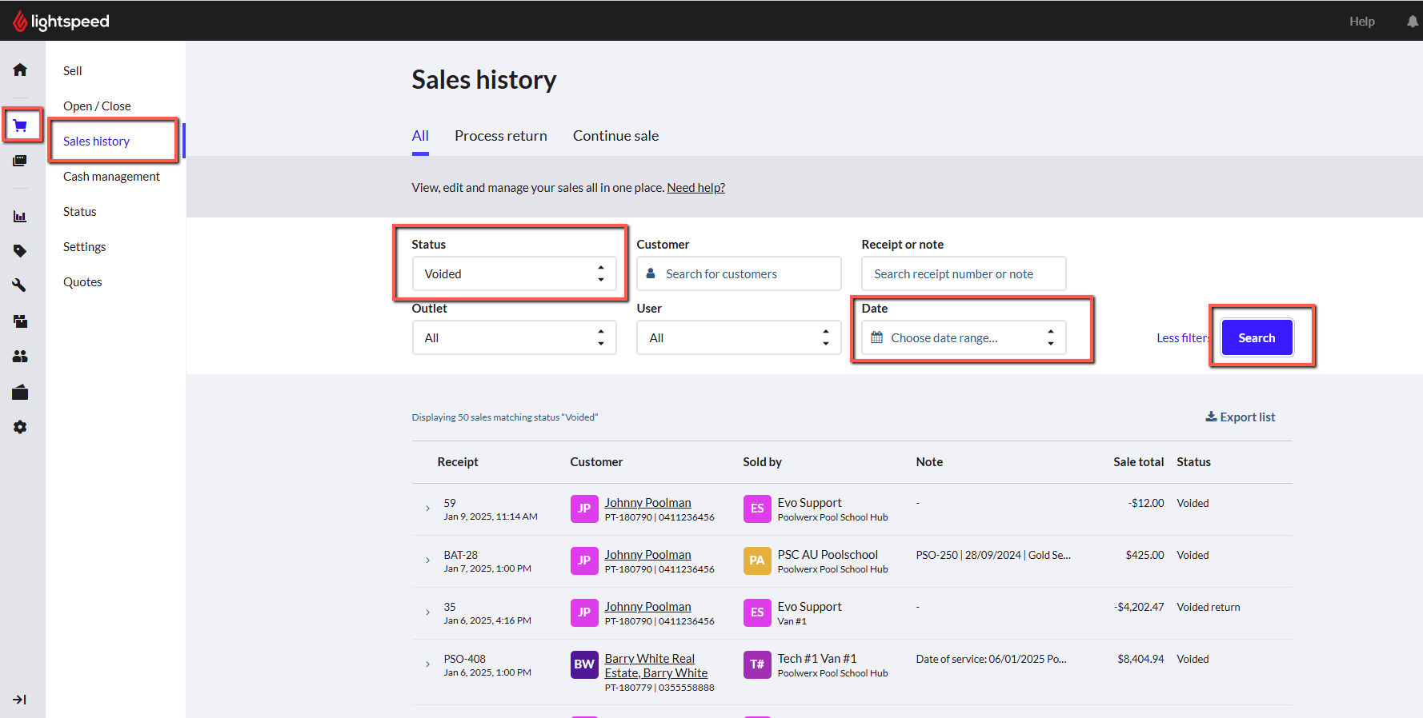
Task: Click the JP avatar for BAT-28 sale
Action: (584, 560)
